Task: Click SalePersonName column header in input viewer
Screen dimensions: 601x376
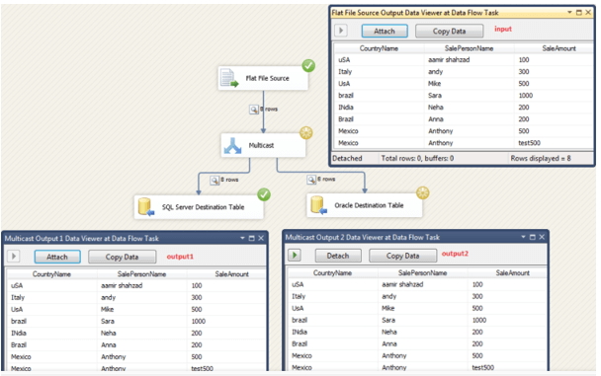Action: [x=469, y=48]
